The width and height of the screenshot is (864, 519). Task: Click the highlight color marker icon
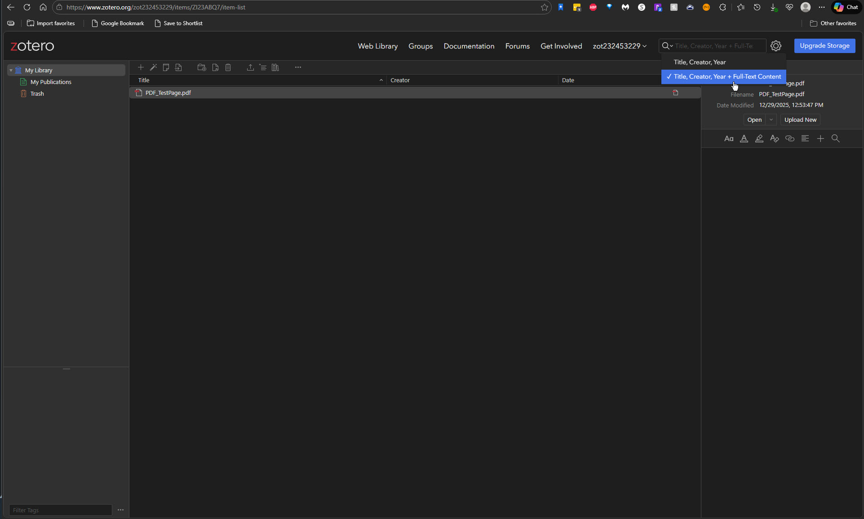(x=759, y=138)
